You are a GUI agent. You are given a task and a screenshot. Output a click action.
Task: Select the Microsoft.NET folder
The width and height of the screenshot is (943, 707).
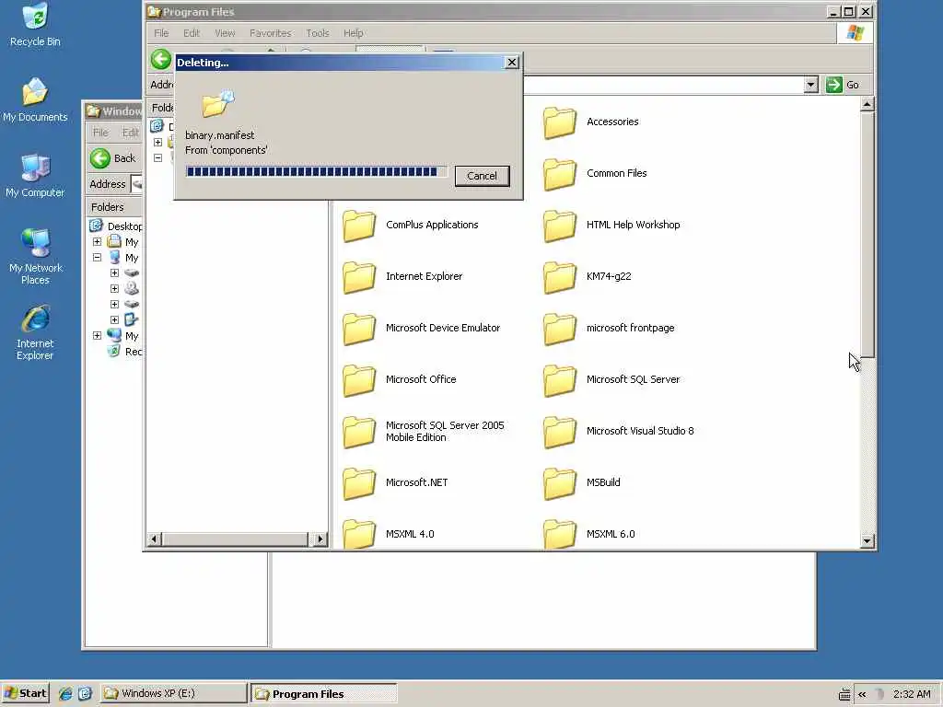pos(396,483)
